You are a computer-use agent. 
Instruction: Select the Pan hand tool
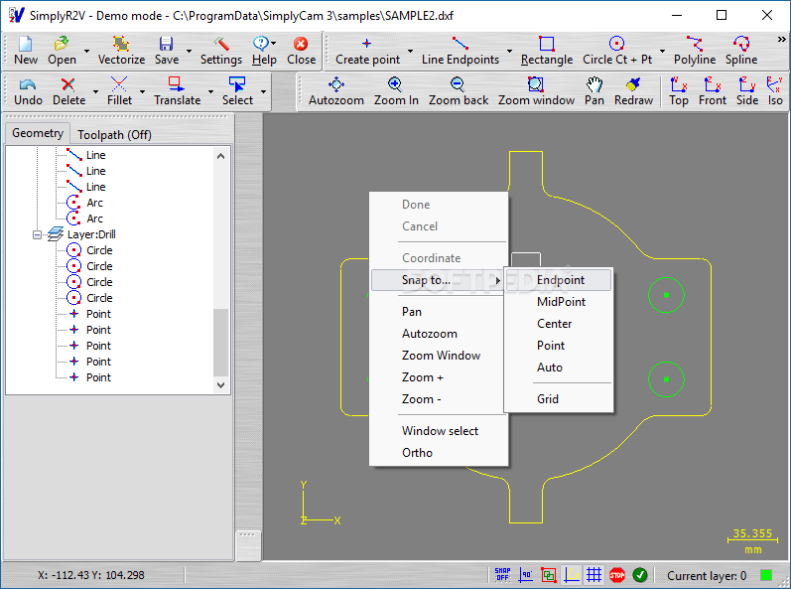[593, 90]
